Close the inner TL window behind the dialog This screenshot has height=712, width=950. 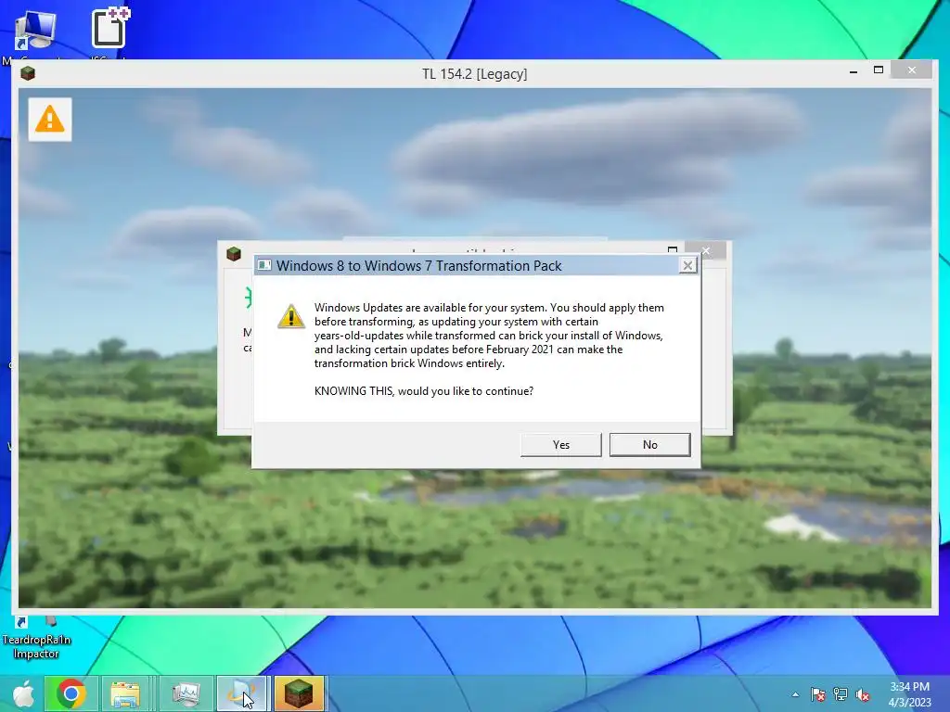coord(706,249)
